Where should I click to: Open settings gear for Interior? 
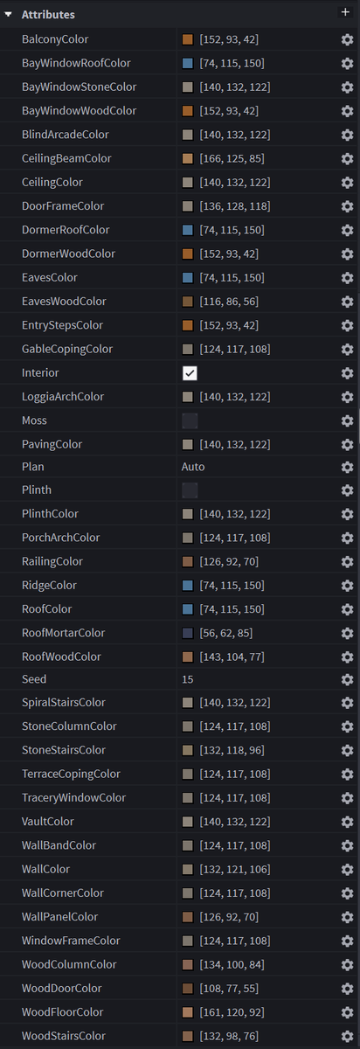347,373
